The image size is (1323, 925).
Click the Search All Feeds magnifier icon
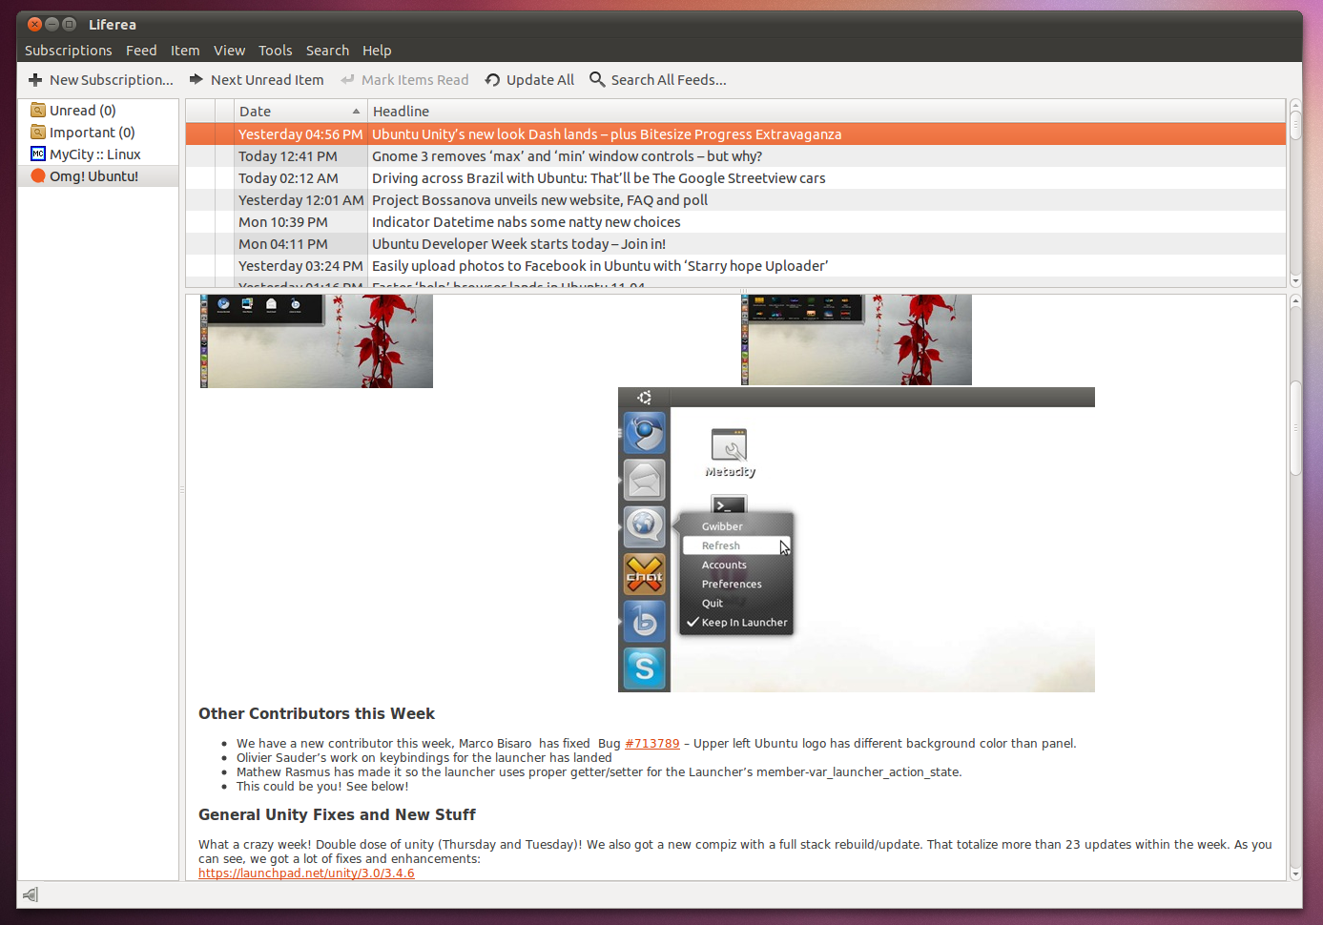[597, 79]
